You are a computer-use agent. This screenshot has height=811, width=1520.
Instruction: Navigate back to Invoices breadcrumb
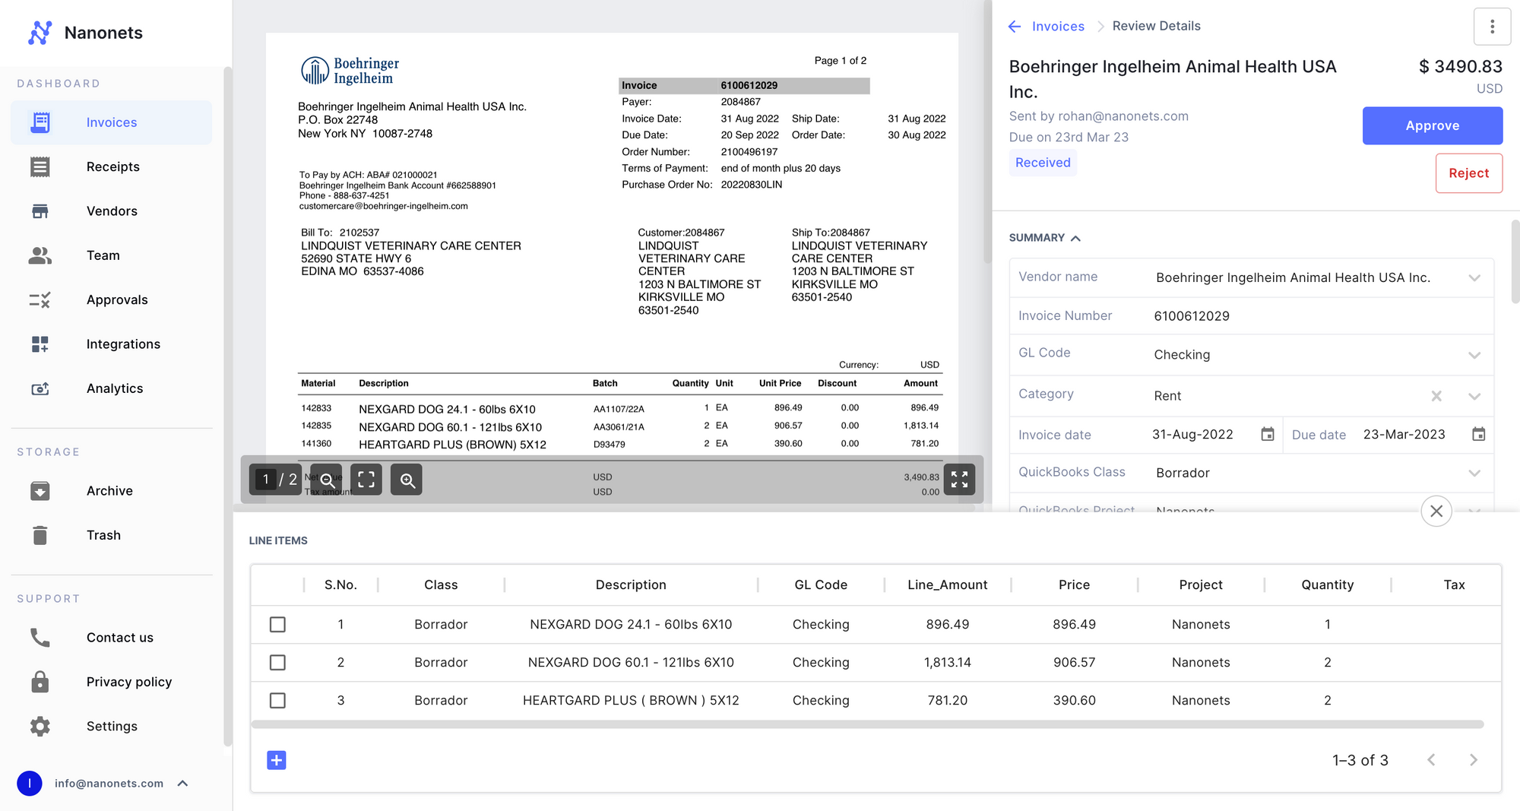click(x=1057, y=26)
